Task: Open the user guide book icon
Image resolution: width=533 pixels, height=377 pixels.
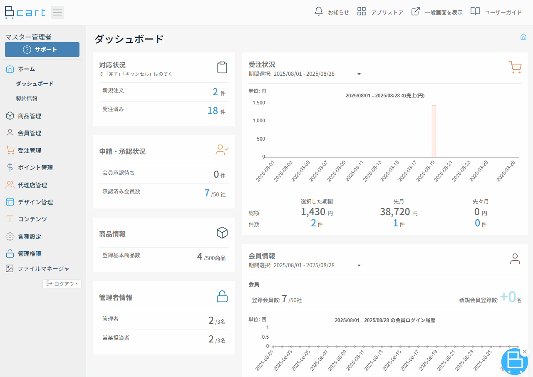Action: pos(475,12)
